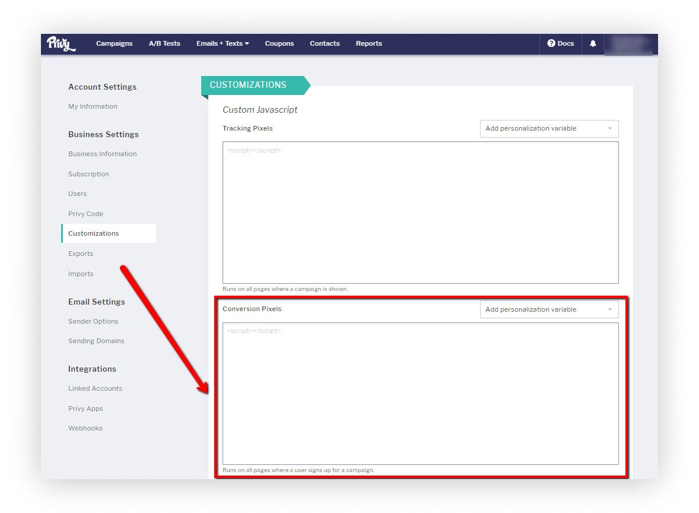The height and width of the screenshot is (513, 699).
Task: Open Privy Apps
Action: pyautogui.click(x=85, y=408)
